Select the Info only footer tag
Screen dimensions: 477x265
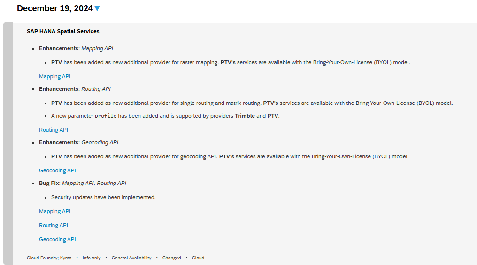[x=92, y=258]
